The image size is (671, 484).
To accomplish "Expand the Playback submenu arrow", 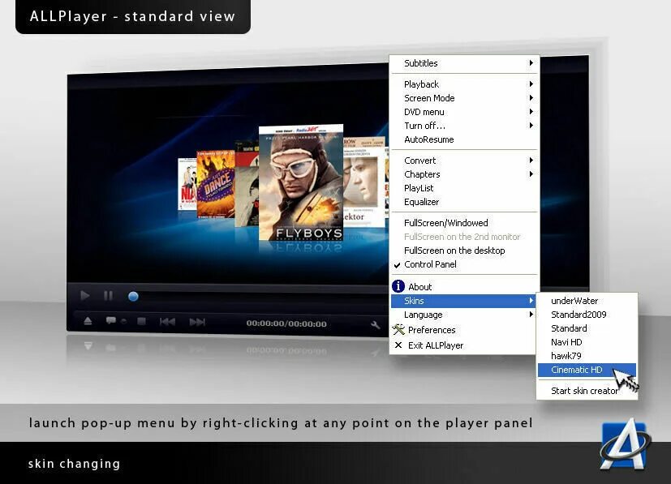I will point(531,84).
